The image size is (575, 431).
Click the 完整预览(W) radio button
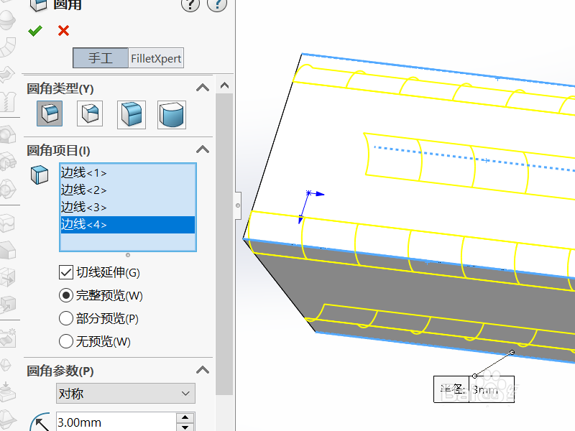click(65, 295)
